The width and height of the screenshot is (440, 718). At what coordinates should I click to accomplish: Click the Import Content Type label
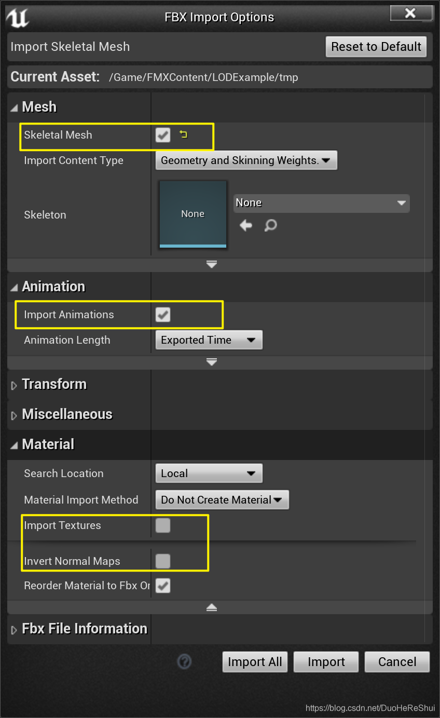[x=74, y=160]
